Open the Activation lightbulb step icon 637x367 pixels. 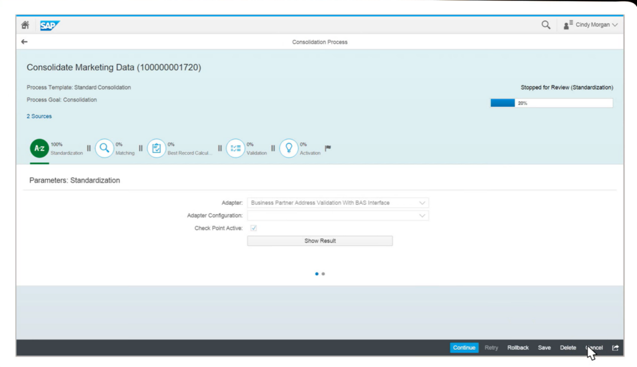[287, 148]
